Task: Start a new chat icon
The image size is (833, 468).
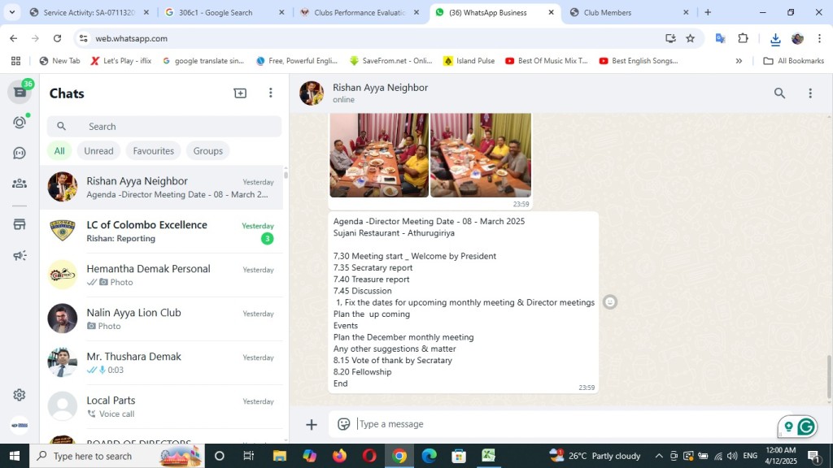Action: tap(240, 93)
